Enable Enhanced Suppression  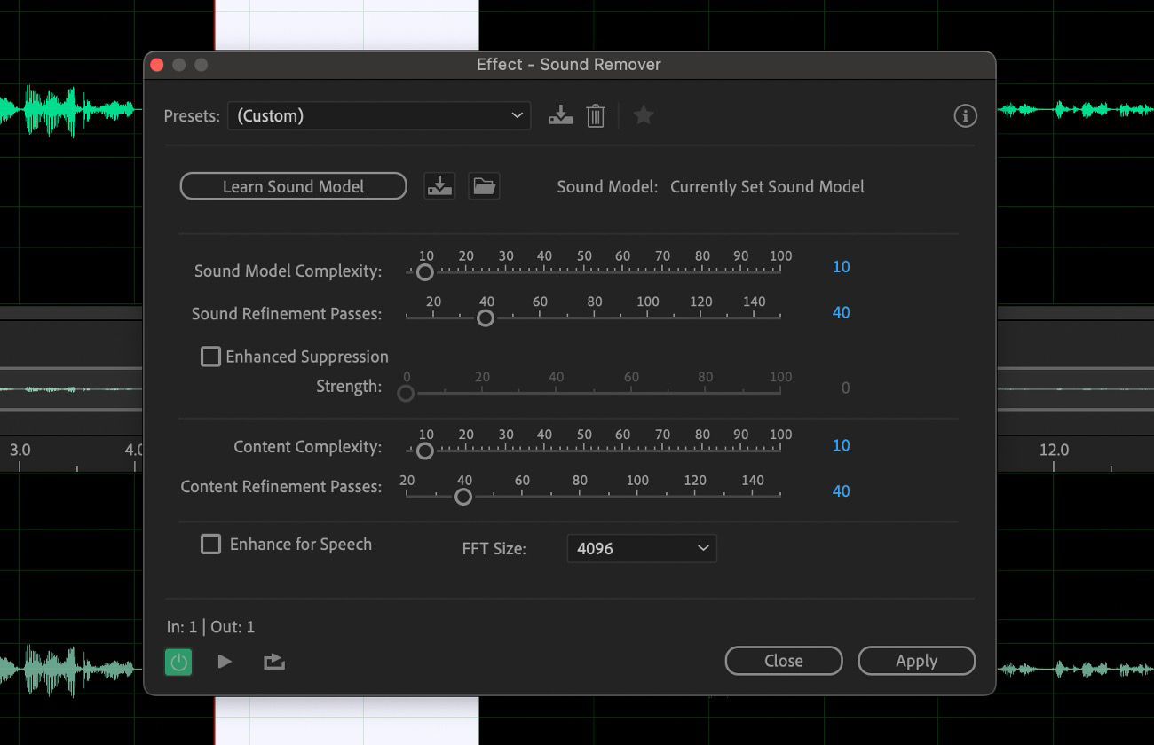pyautogui.click(x=210, y=356)
